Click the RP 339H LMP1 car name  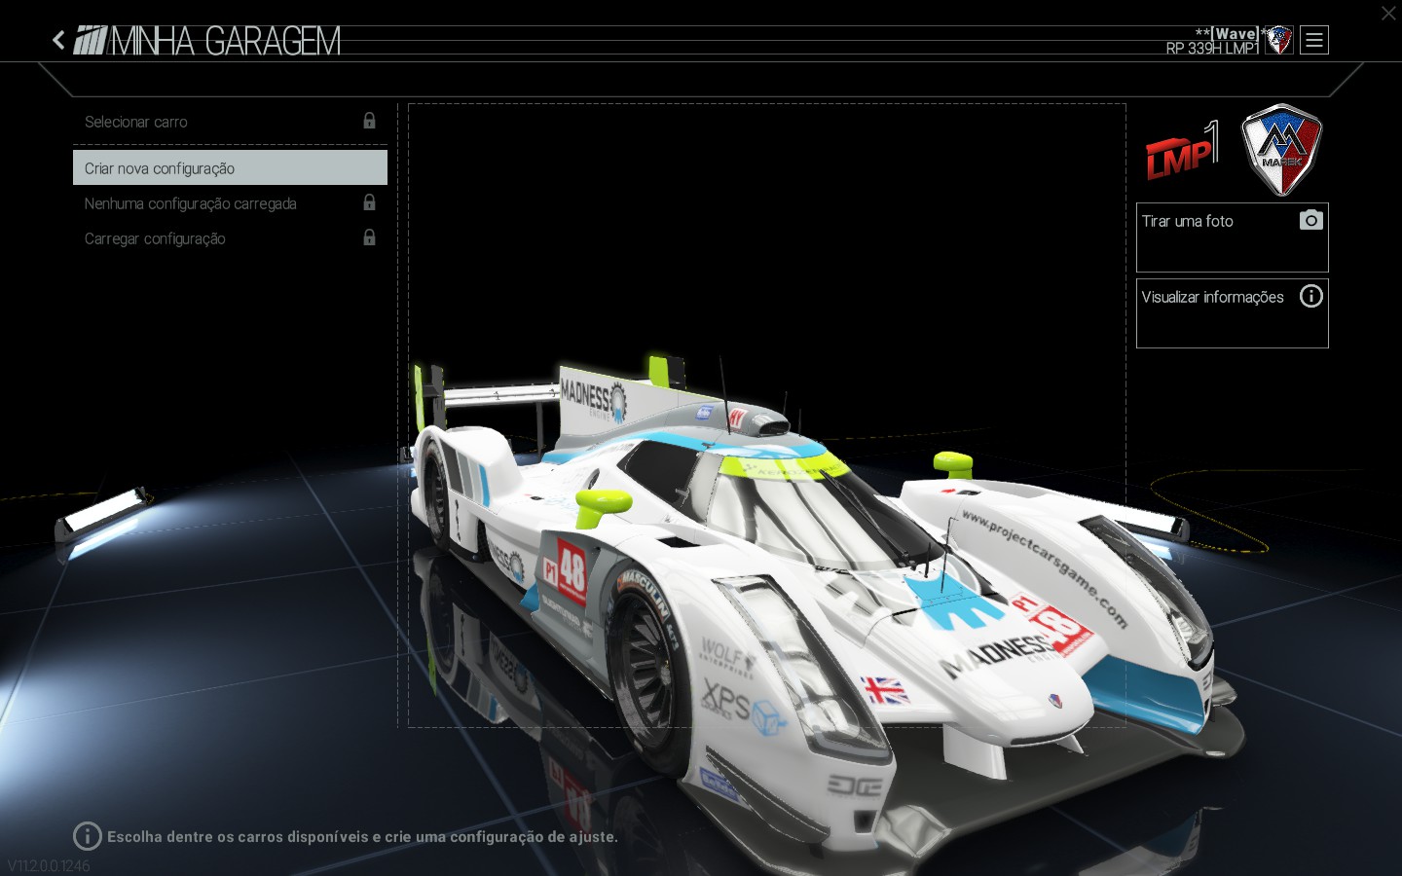point(1212,49)
